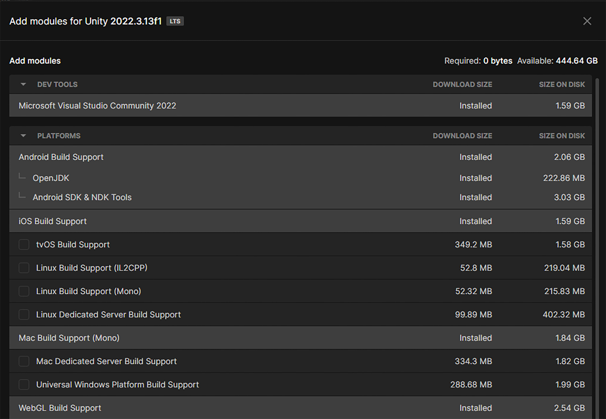Collapse the DEV TOOLS section
Viewport: 606px width, 419px height.
23,84
